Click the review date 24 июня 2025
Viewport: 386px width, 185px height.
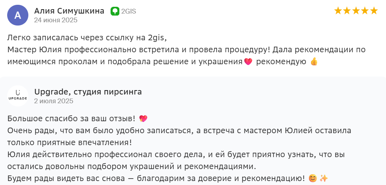pyautogui.click(x=55, y=20)
